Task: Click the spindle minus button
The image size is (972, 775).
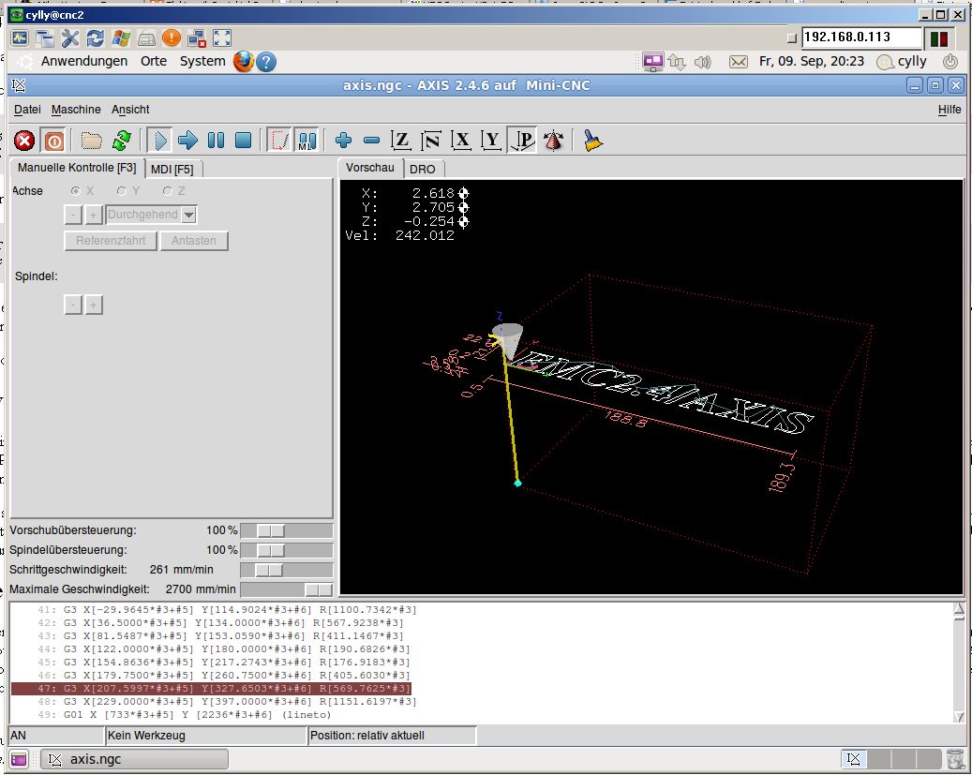Action: pyautogui.click(x=73, y=305)
